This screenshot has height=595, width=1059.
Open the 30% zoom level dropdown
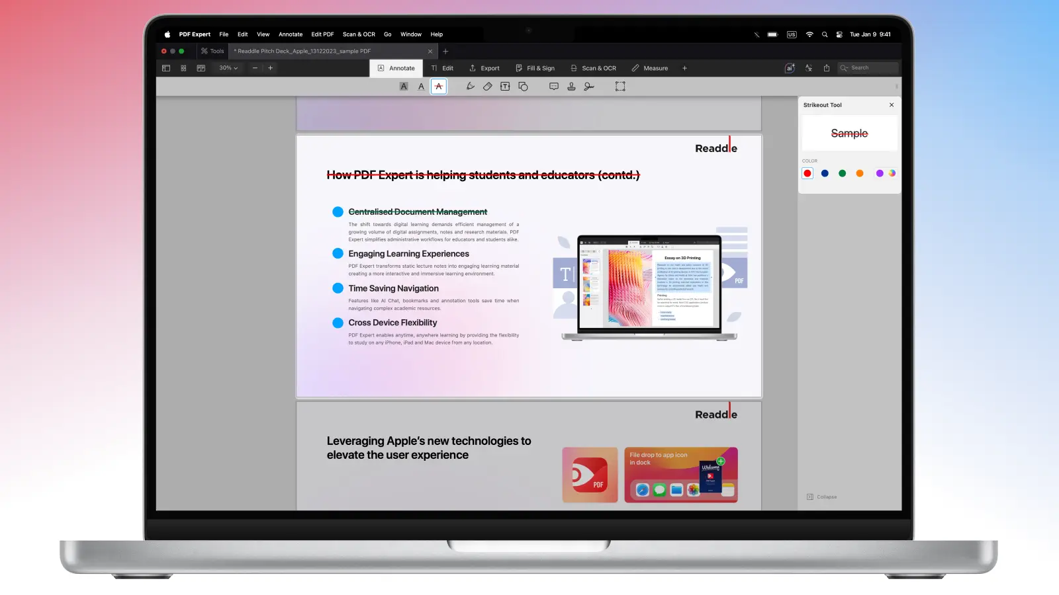pos(228,68)
